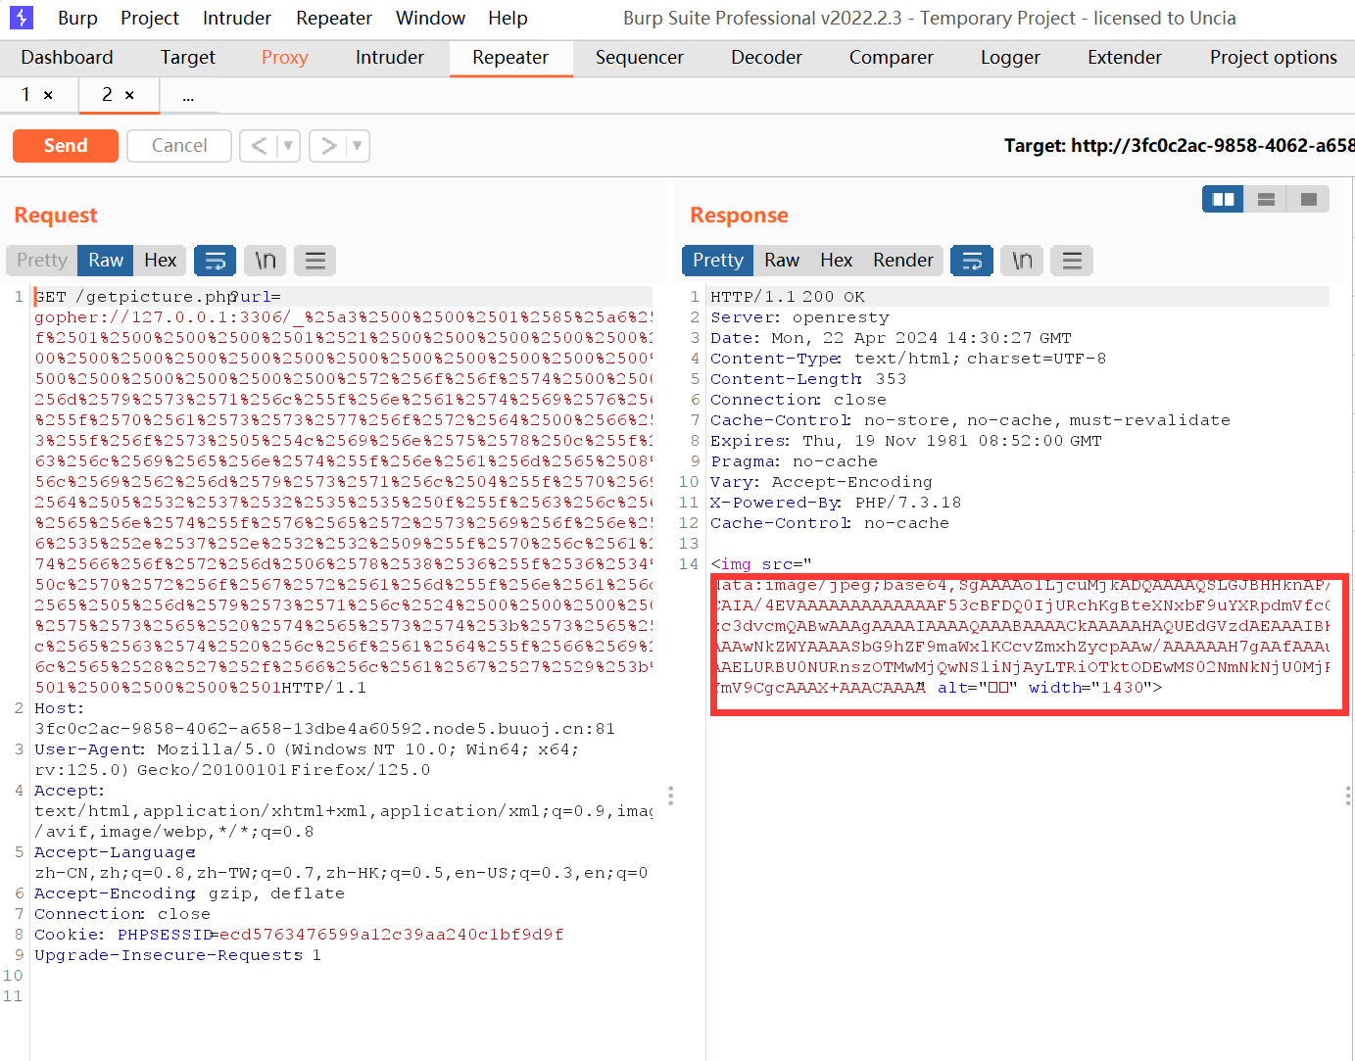Select the Repeater tool tab
The width and height of the screenshot is (1355, 1061).
[510, 58]
